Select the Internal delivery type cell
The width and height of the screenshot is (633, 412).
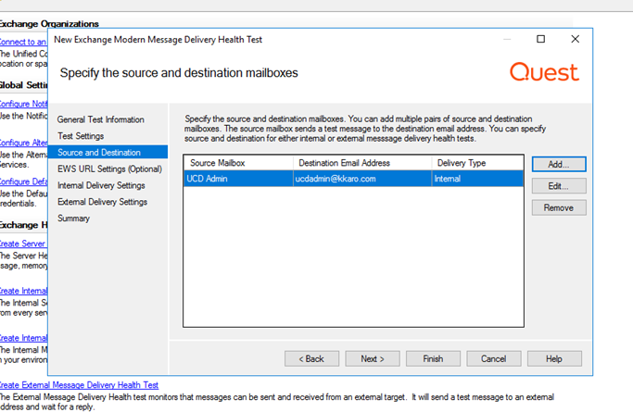click(x=477, y=179)
